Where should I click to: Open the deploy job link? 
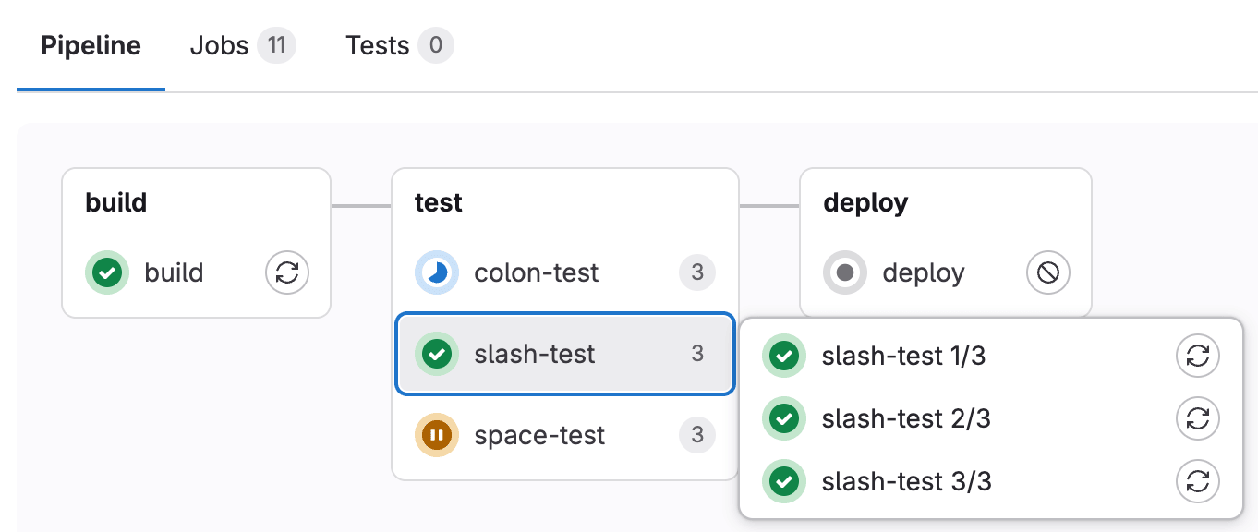click(924, 272)
